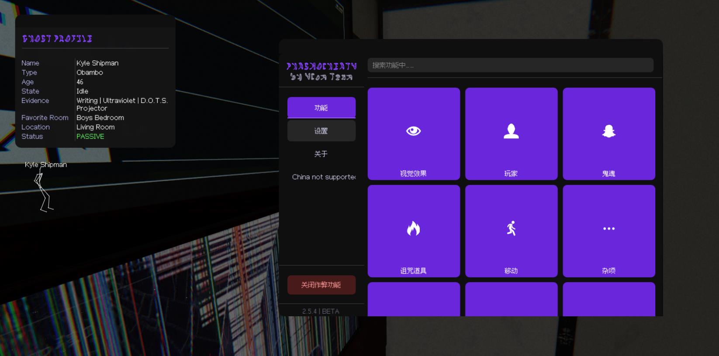Open the 移动 running figure icon
Screen dimensions: 719x356
click(x=511, y=228)
